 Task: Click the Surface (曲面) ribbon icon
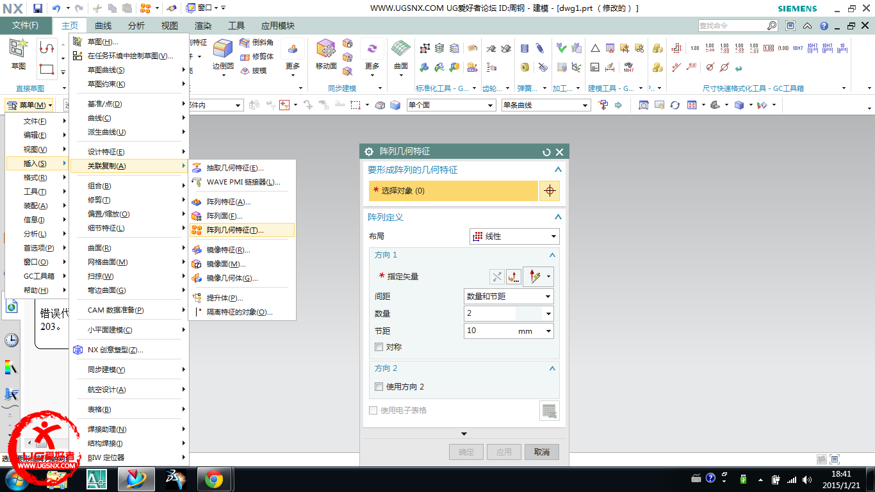point(401,49)
